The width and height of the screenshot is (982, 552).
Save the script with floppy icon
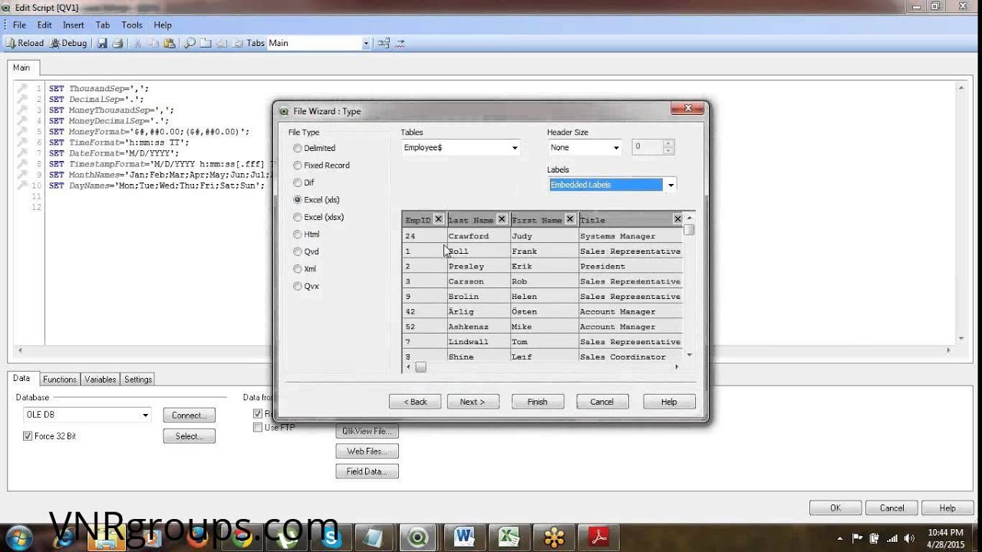[x=102, y=43]
